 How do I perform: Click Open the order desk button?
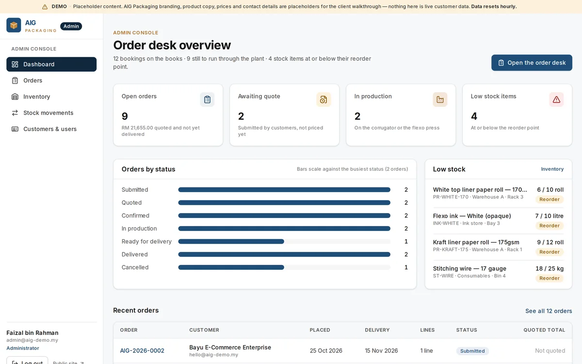click(532, 63)
